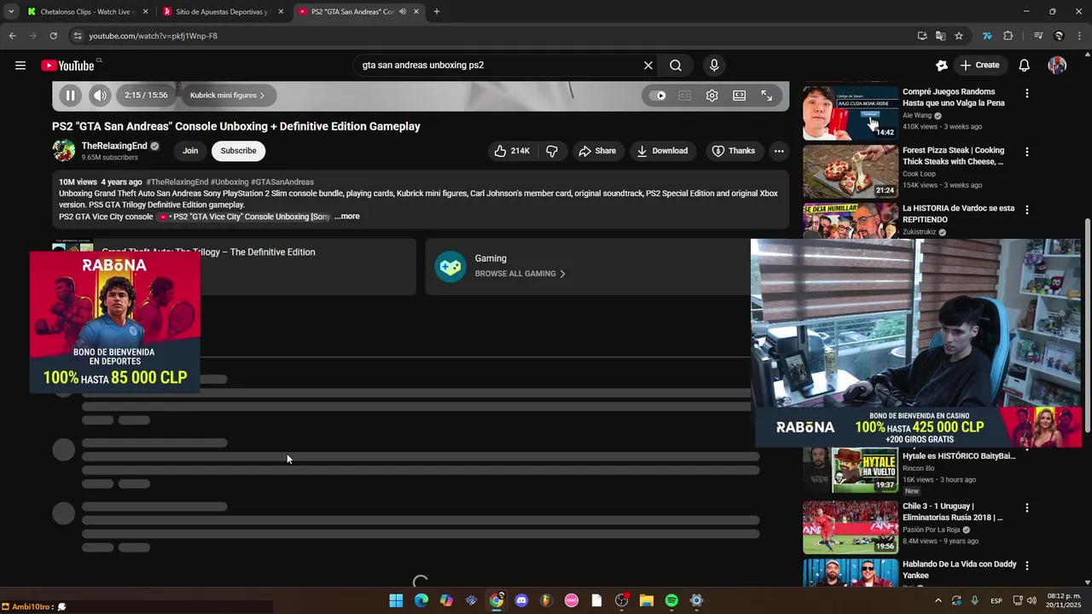Expand the description with ...more
The height and width of the screenshot is (614, 1092).
coord(347,217)
